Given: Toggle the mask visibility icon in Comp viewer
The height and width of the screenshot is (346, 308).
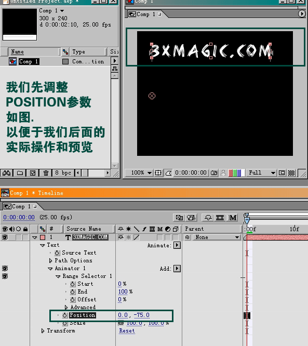Looking at the screenshot, I should click(x=168, y=173).
